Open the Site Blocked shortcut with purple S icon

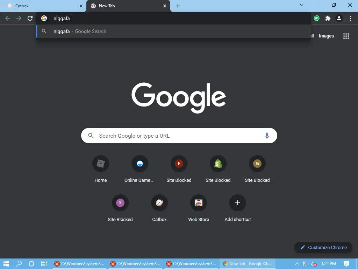point(120,208)
